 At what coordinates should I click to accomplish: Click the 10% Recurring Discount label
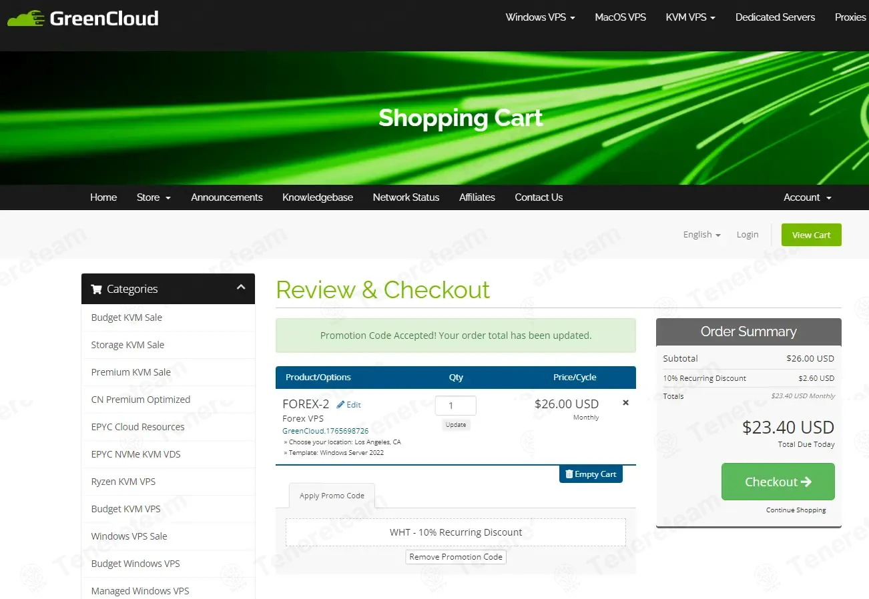pos(705,378)
